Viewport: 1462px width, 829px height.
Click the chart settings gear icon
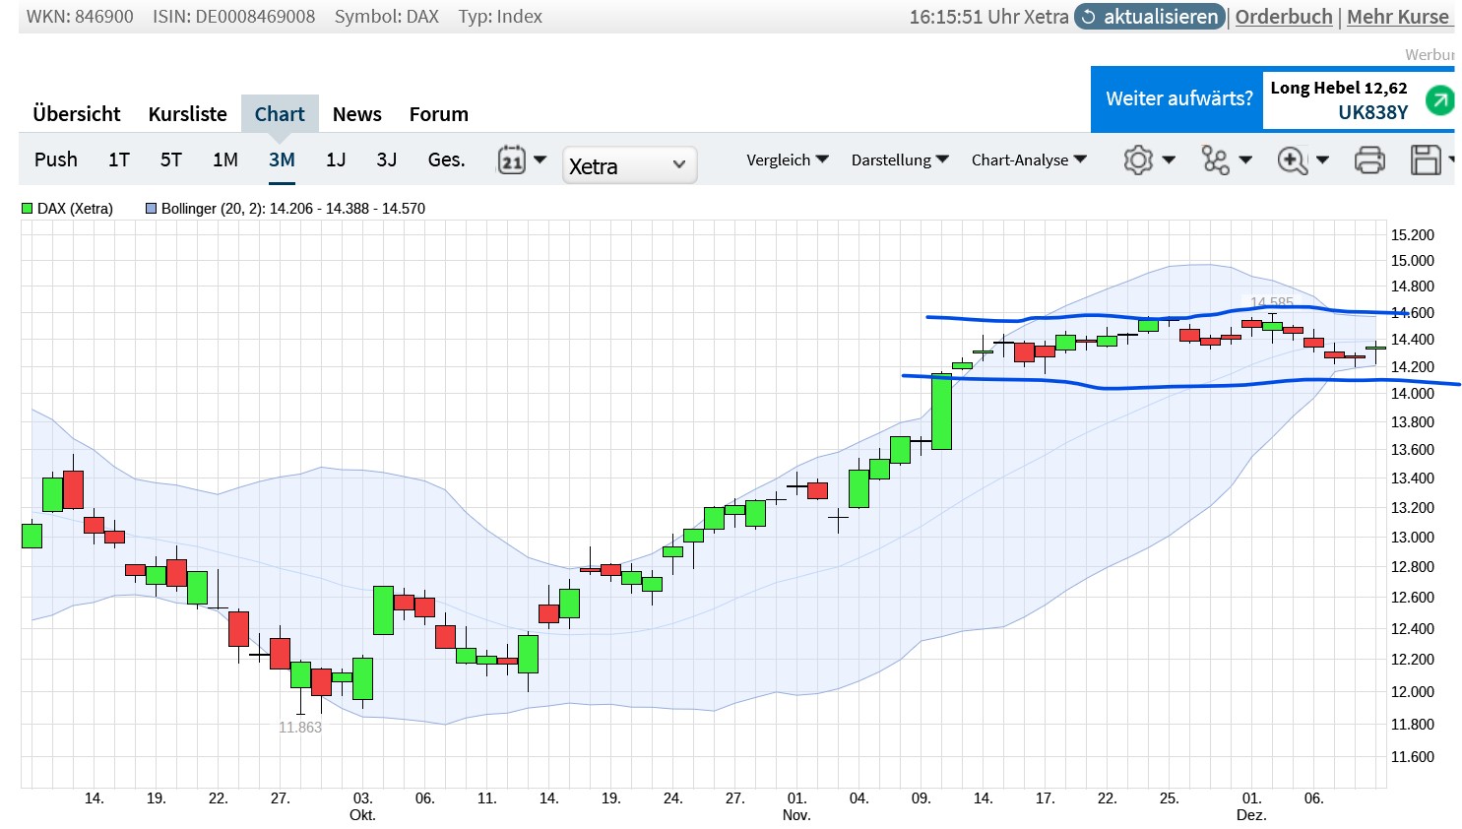click(1138, 160)
